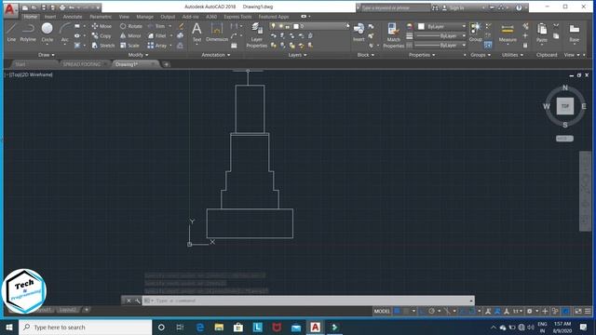Image resolution: width=596 pixels, height=335 pixels.
Task: Click the Insert block tool
Action: [x=359, y=32]
